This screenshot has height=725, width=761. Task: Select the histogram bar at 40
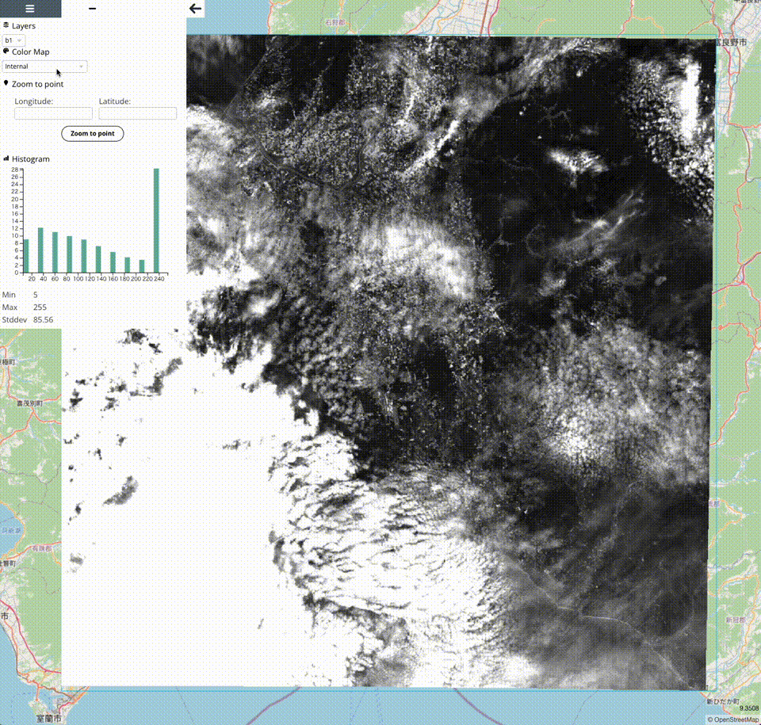[x=40, y=250]
